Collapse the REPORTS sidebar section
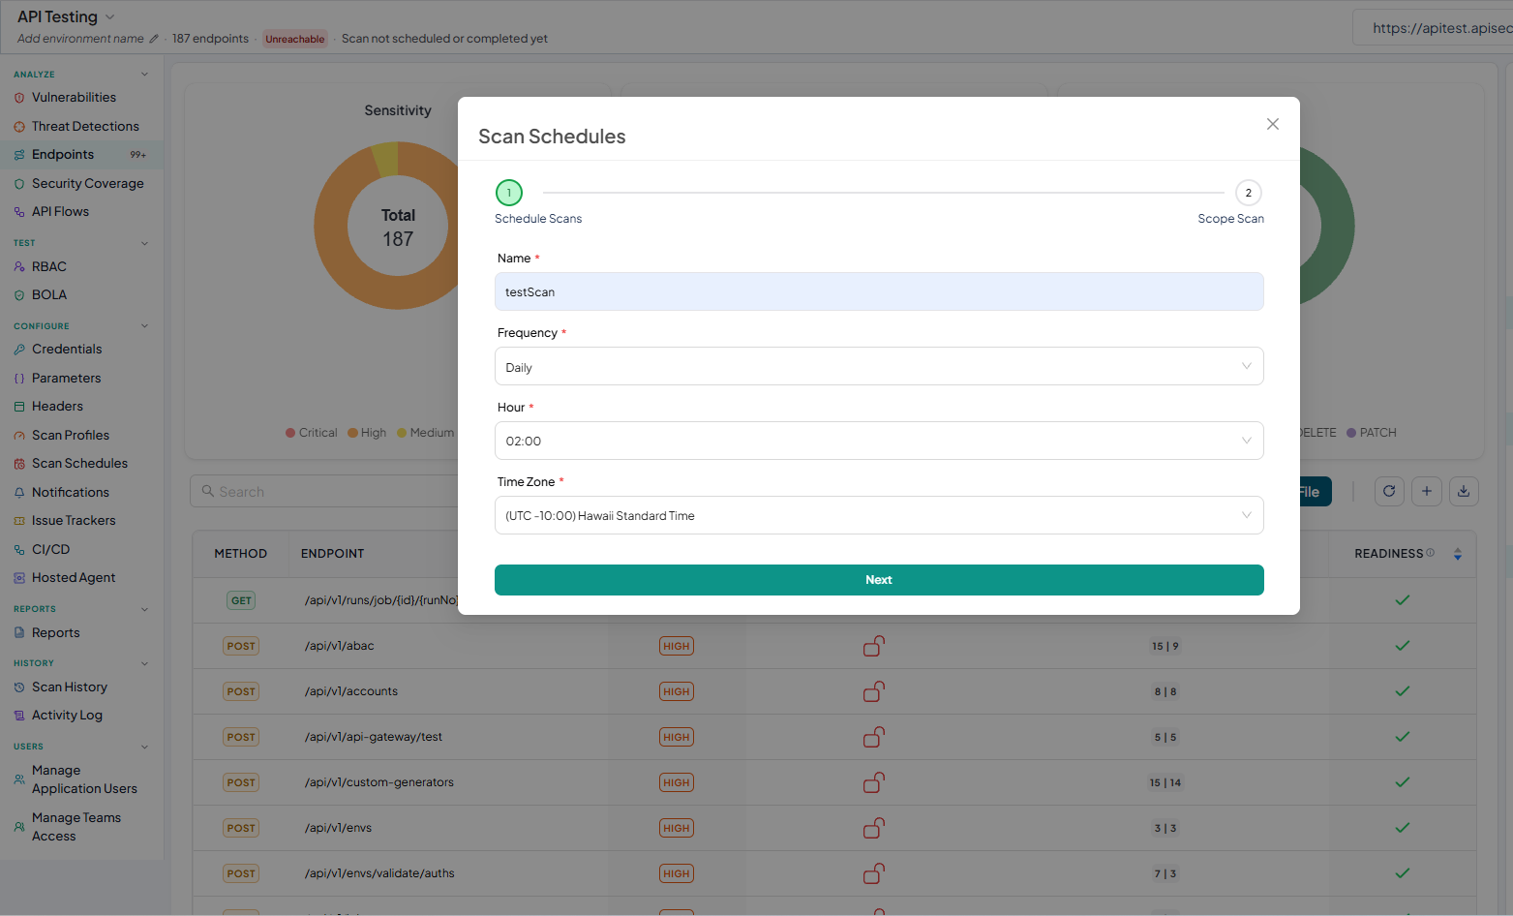 click(144, 609)
